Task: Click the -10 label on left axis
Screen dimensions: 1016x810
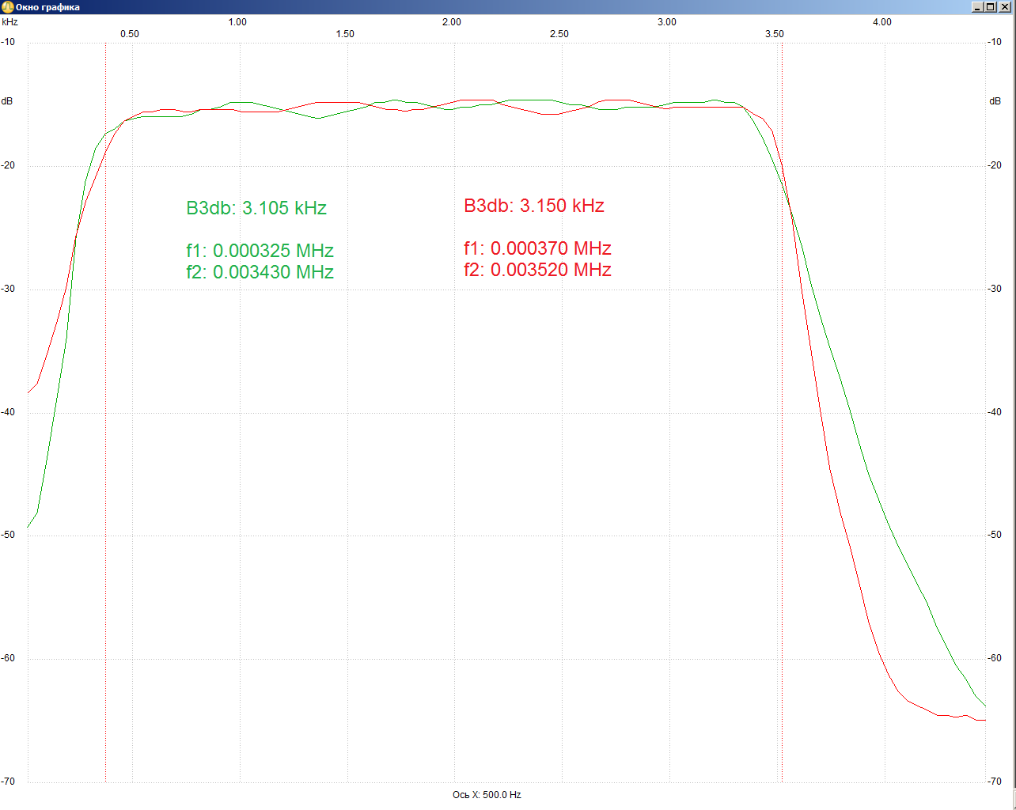Action: click(x=8, y=42)
